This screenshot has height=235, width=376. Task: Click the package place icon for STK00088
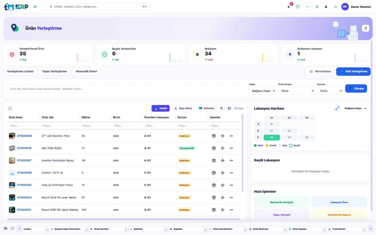(x=214, y=136)
